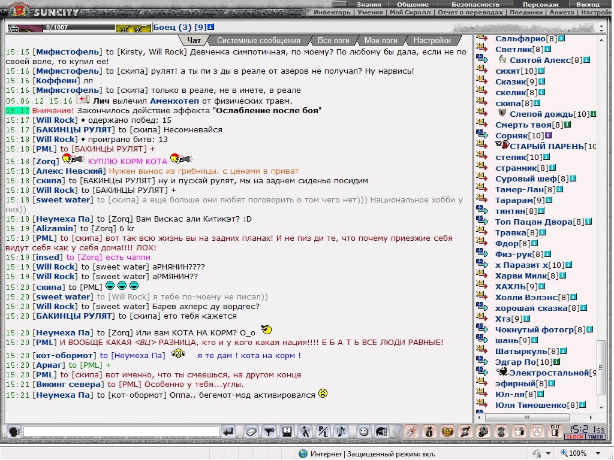
Task: Click the user list vertical scrollbar thumb
Action: [x=601, y=368]
